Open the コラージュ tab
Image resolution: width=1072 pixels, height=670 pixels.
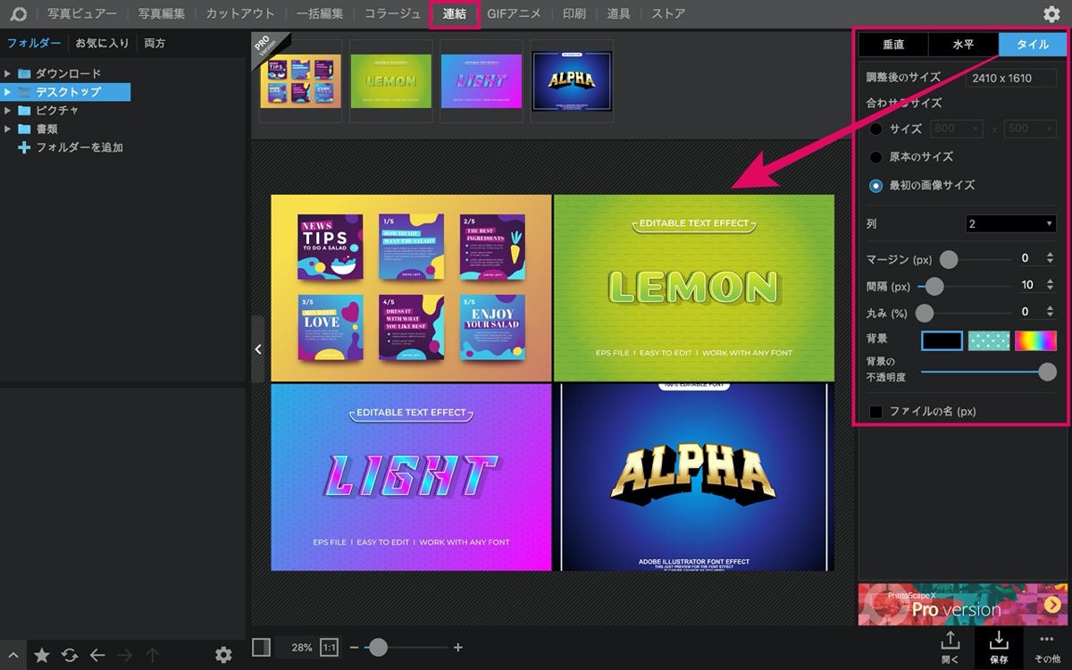[x=393, y=14]
